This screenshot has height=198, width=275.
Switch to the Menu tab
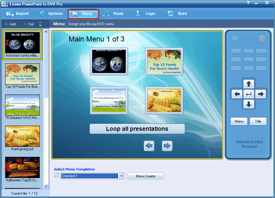point(83,13)
